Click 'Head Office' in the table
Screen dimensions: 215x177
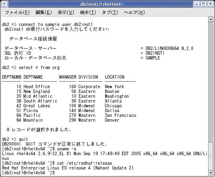click(37, 87)
